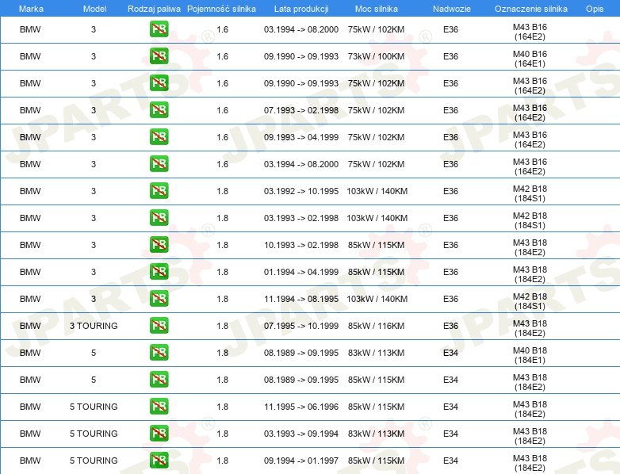Click the Oznaczenie silnika column header
The width and height of the screenshot is (620, 474).
click(x=530, y=9)
